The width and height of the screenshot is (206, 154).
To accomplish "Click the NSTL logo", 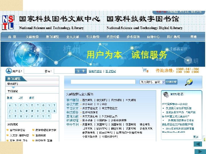I will pyautogui.click(x=8, y=23).
